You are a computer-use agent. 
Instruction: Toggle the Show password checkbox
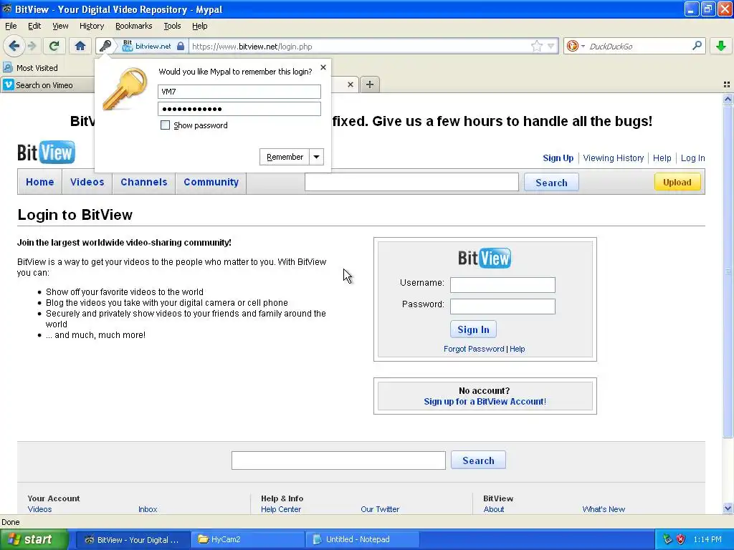click(x=165, y=125)
